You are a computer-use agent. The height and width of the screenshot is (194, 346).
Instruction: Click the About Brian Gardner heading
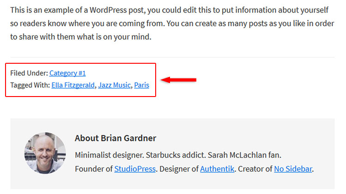[x=115, y=138]
